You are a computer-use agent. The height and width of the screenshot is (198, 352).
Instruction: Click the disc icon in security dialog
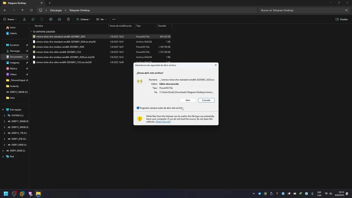[140, 81]
